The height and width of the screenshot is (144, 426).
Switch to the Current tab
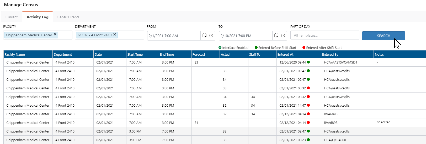(x=12, y=17)
